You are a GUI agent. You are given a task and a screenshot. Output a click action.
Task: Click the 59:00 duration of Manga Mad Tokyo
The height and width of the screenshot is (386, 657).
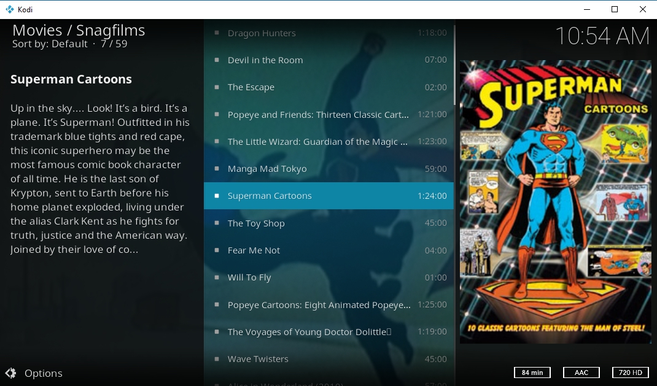point(436,169)
